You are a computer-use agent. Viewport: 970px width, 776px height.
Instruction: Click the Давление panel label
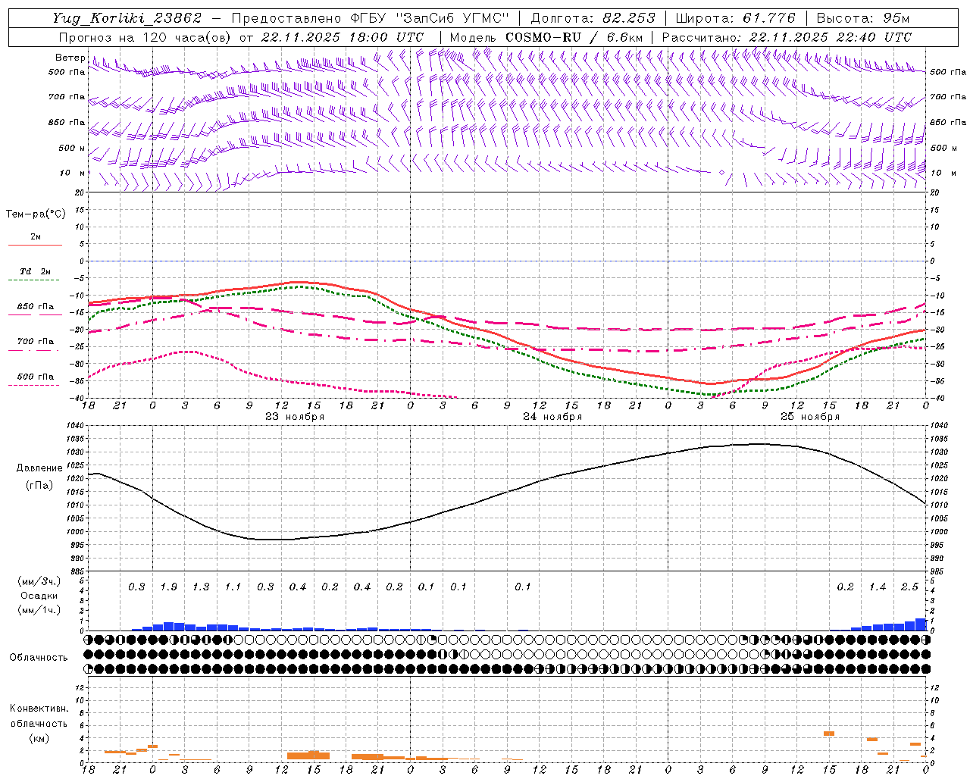click(39, 468)
